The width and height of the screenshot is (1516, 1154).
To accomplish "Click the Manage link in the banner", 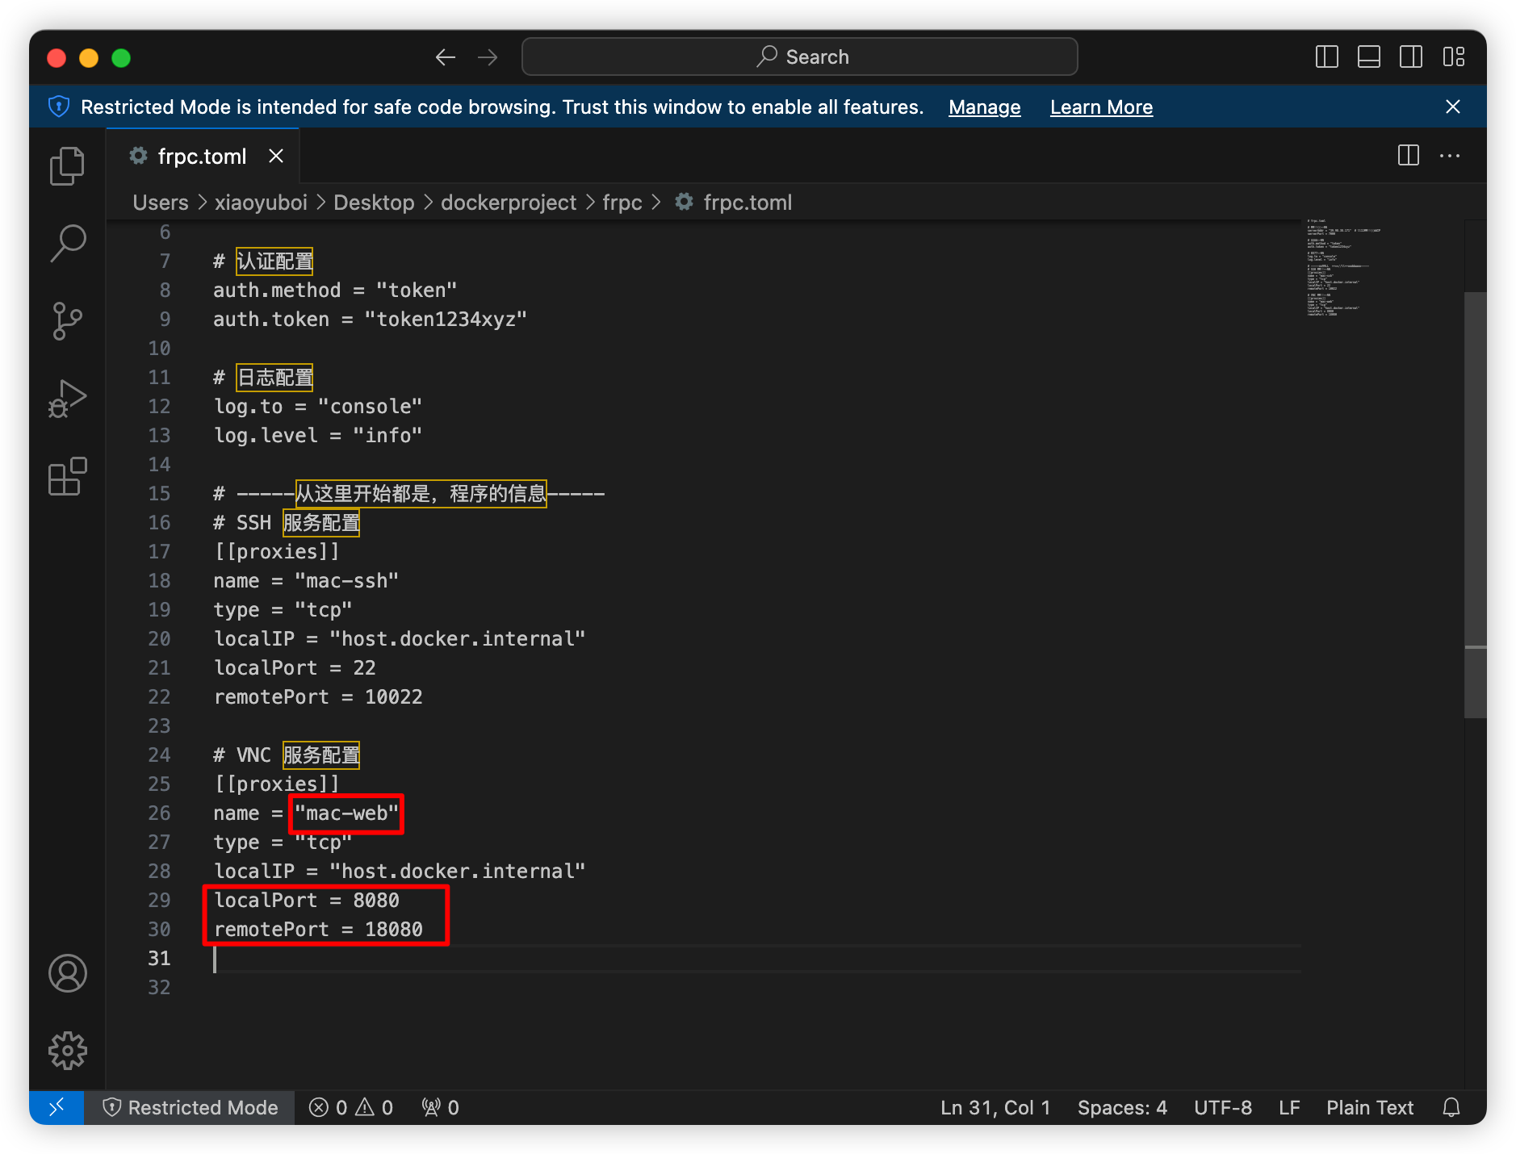I will (x=984, y=107).
